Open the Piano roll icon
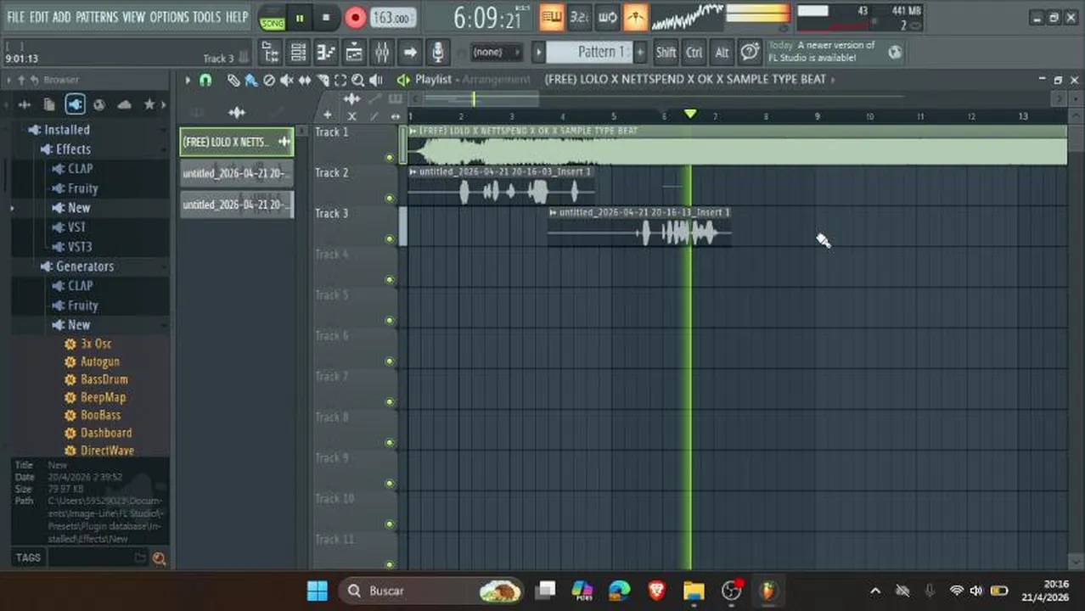 [326, 53]
